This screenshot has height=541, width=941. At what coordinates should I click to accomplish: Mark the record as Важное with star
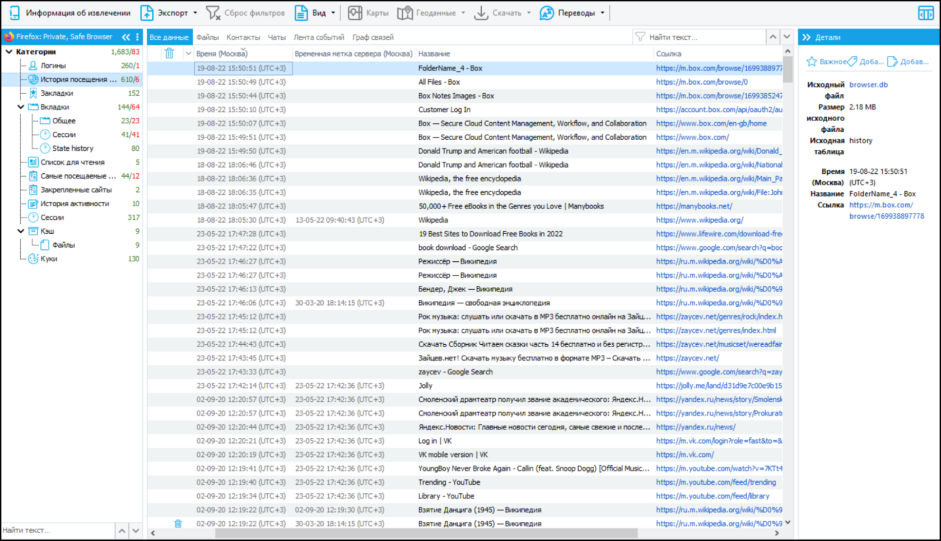click(x=812, y=62)
